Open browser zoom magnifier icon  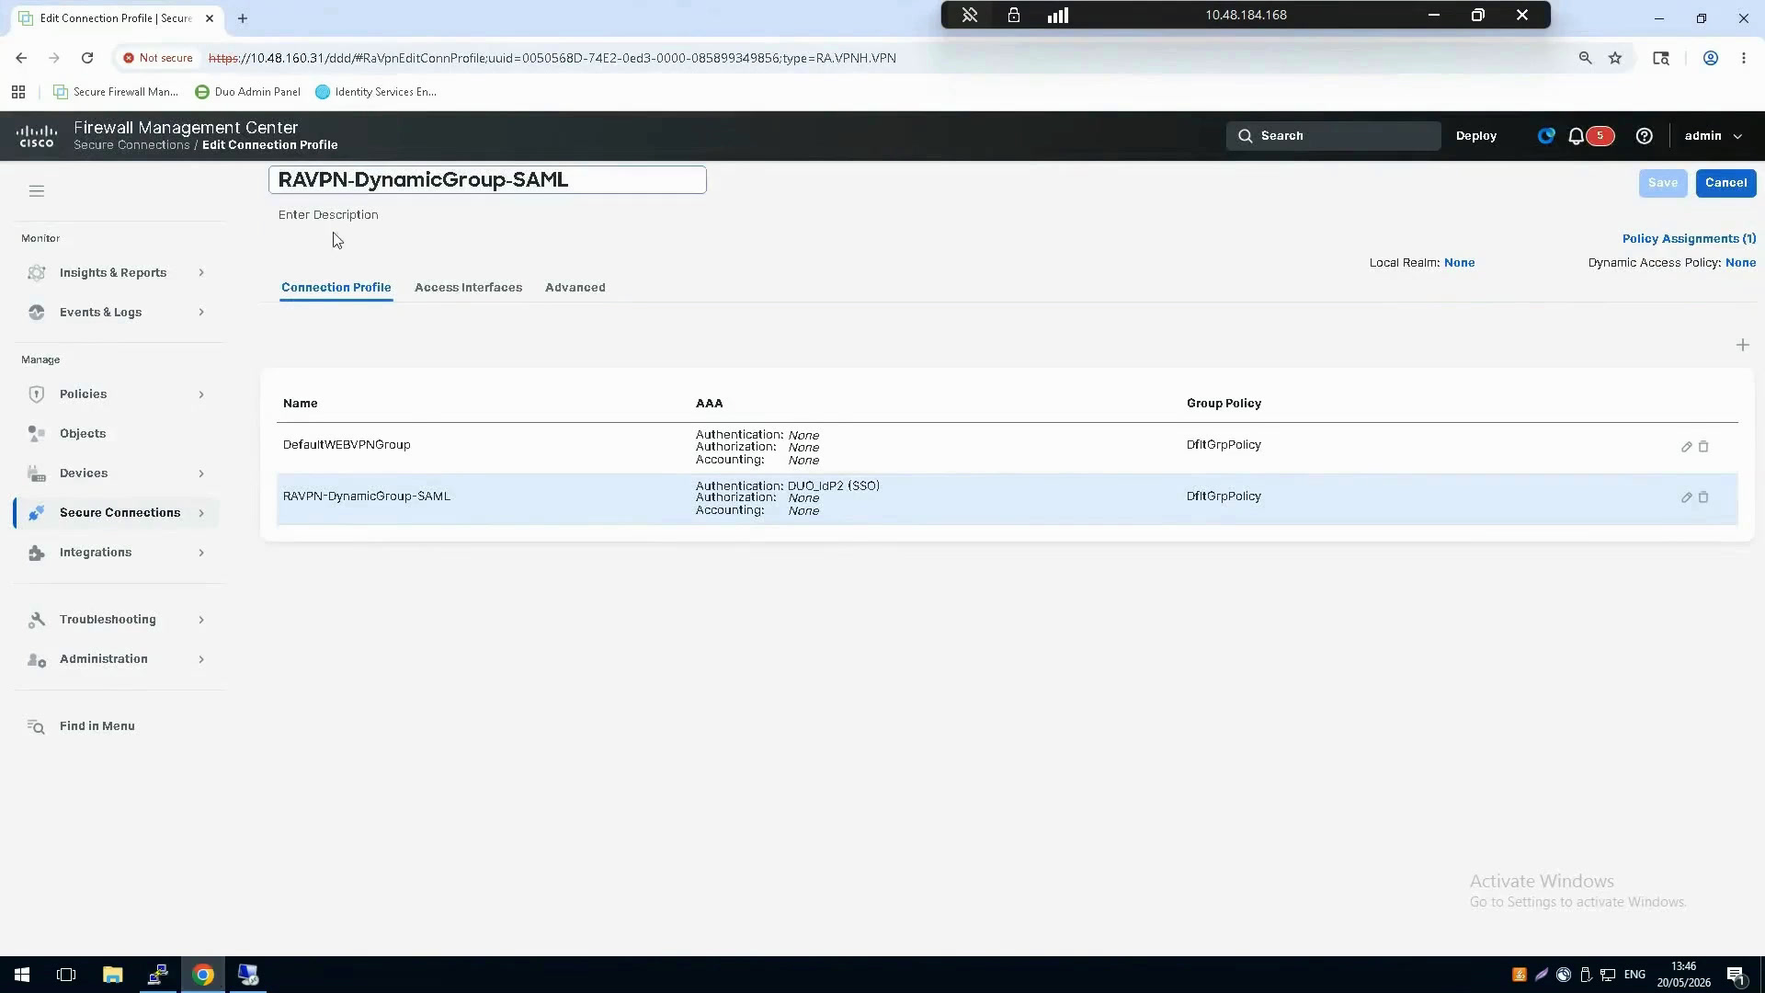tap(1585, 58)
